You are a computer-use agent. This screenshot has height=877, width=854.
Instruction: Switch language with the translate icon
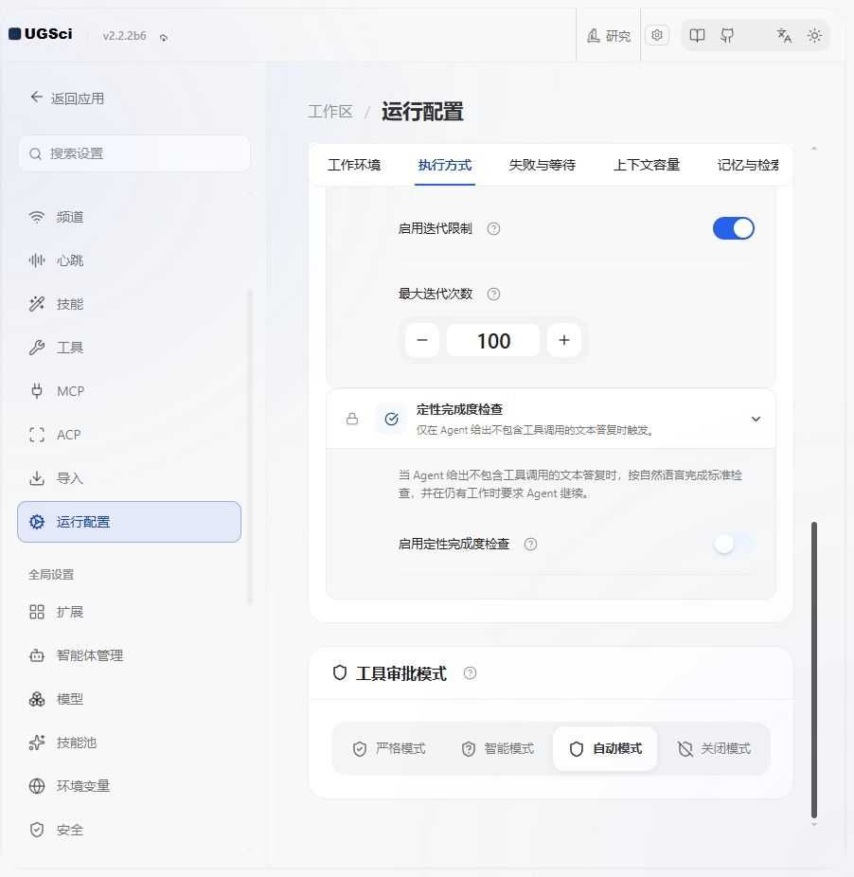tap(784, 36)
